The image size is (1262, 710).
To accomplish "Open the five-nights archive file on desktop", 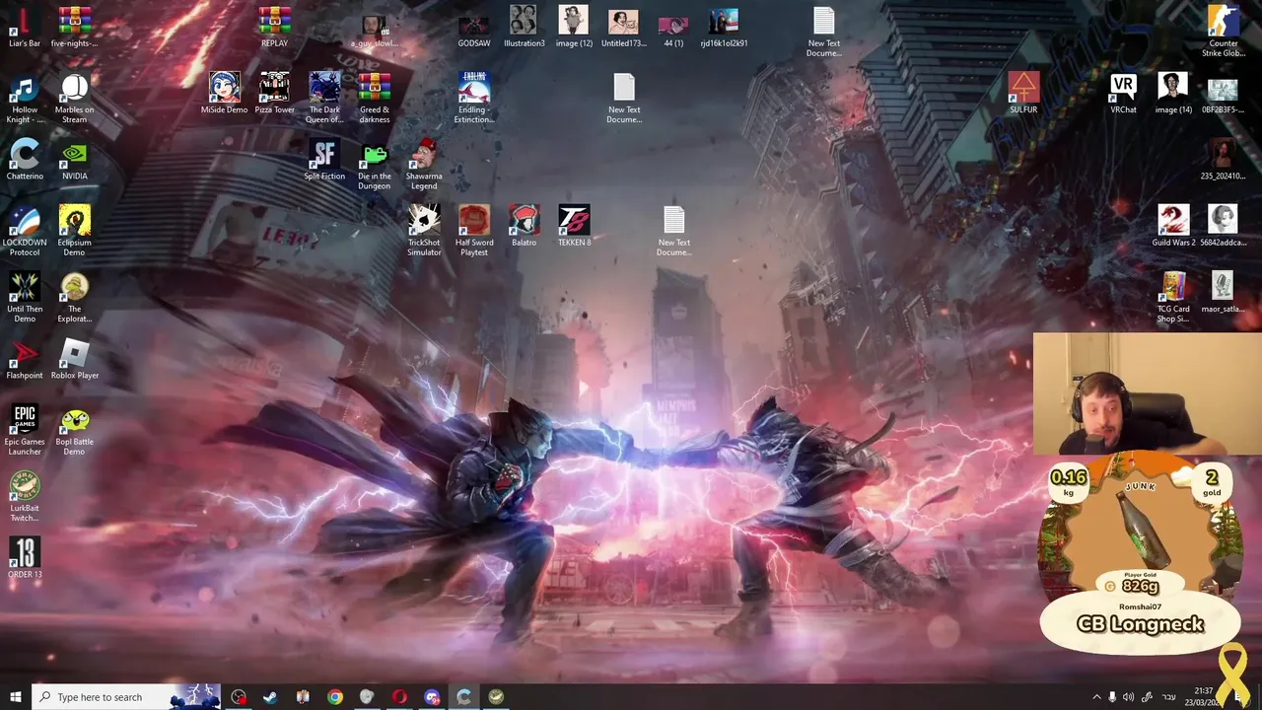I will click(x=75, y=27).
